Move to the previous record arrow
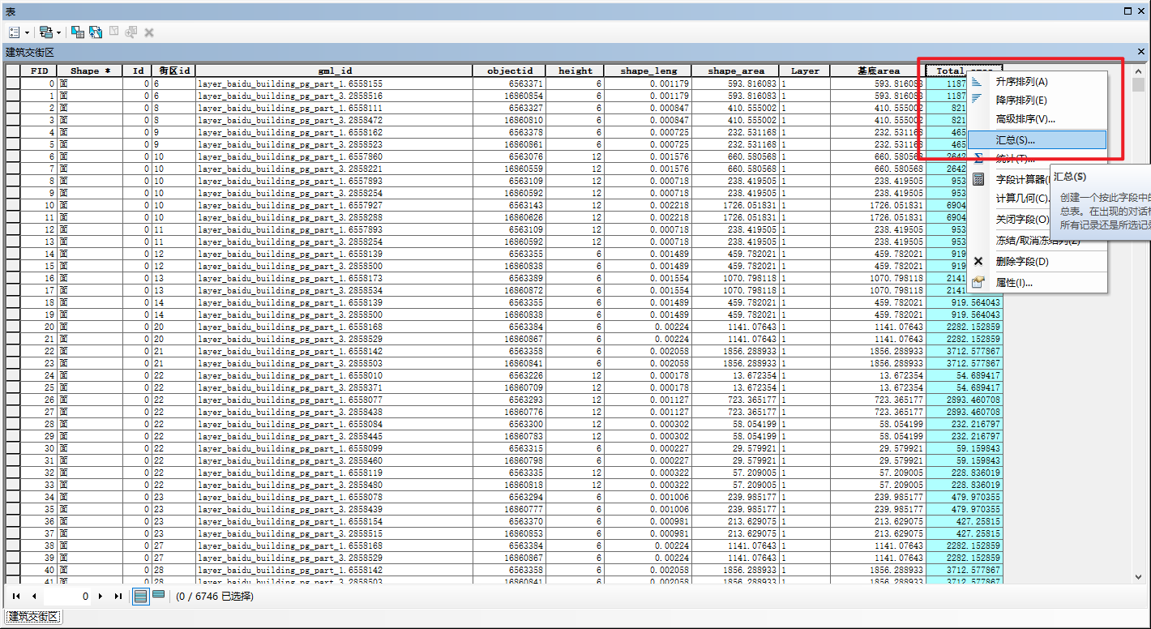1151x629 pixels. pyautogui.click(x=33, y=597)
